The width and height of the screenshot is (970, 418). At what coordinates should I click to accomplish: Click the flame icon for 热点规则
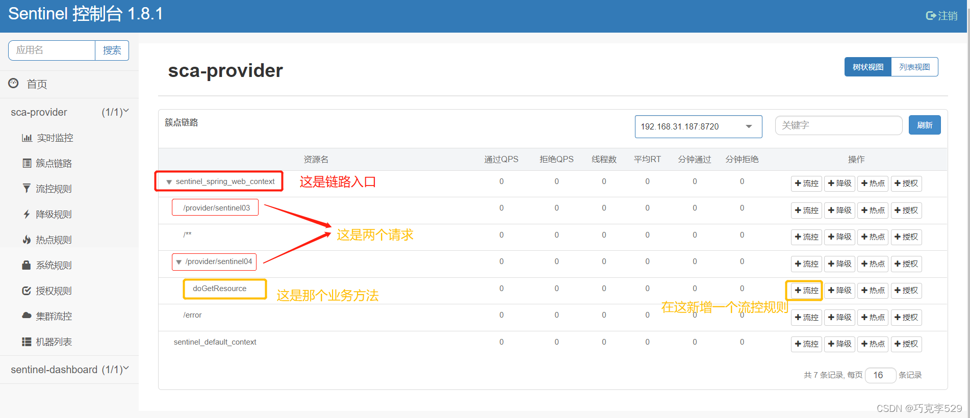27,240
